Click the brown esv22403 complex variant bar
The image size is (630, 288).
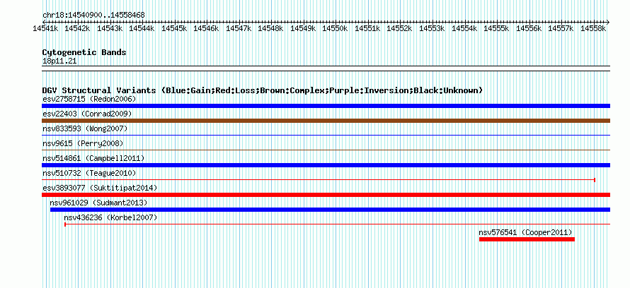tap(326, 121)
